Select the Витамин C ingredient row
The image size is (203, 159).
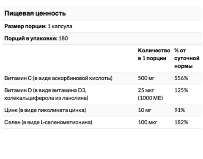tap(102, 78)
